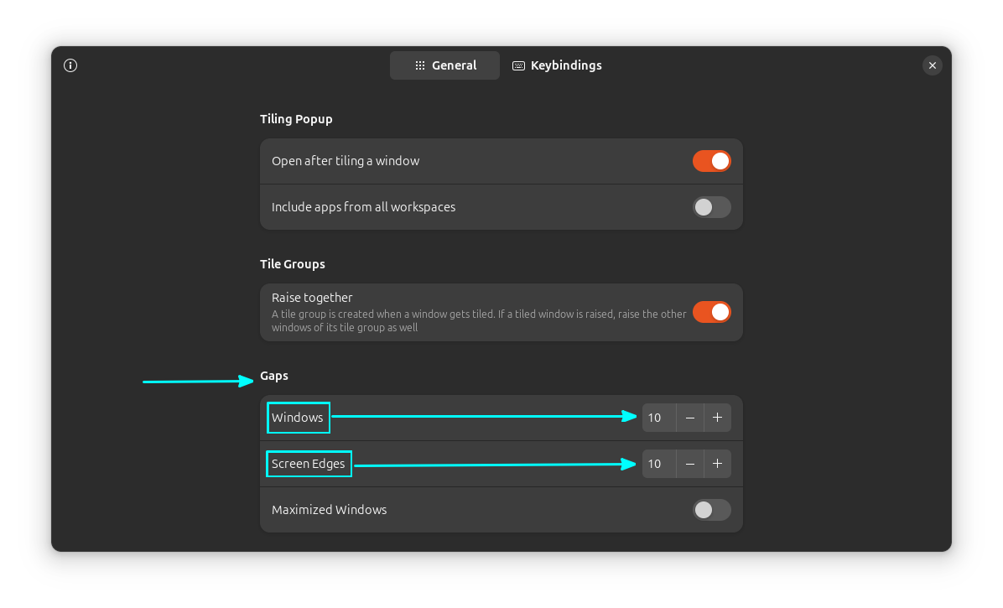Click the Windows gap value field
The height and width of the screenshot is (608, 1003).
click(x=658, y=417)
